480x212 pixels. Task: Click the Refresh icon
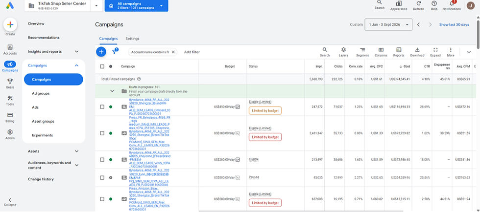tap(418, 3)
